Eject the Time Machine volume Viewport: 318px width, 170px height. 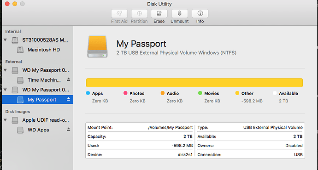pos(69,79)
